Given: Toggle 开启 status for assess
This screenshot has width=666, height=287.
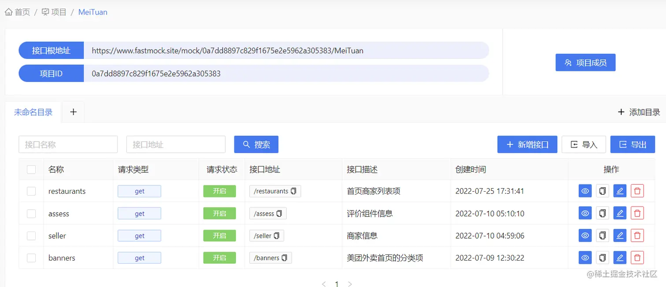Looking at the screenshot, I should (x=219, y=214).
